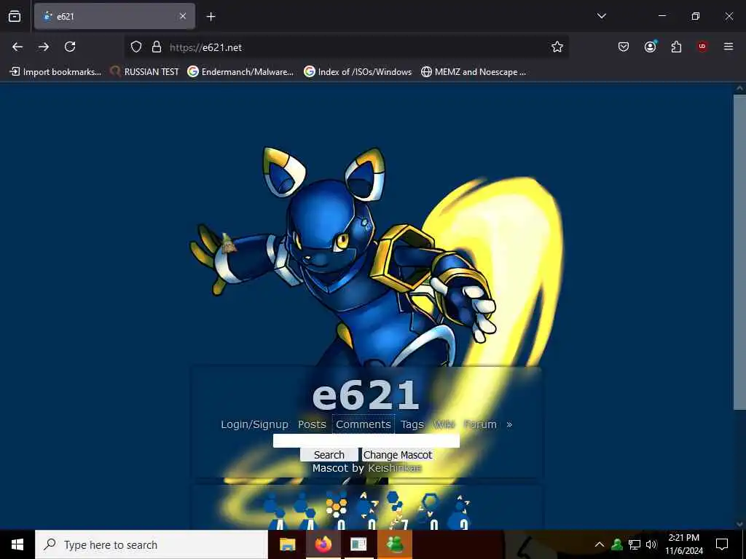Click the Windows taskbar search box
This screenshot has width=746, height=559.
(x=152, y=544)
